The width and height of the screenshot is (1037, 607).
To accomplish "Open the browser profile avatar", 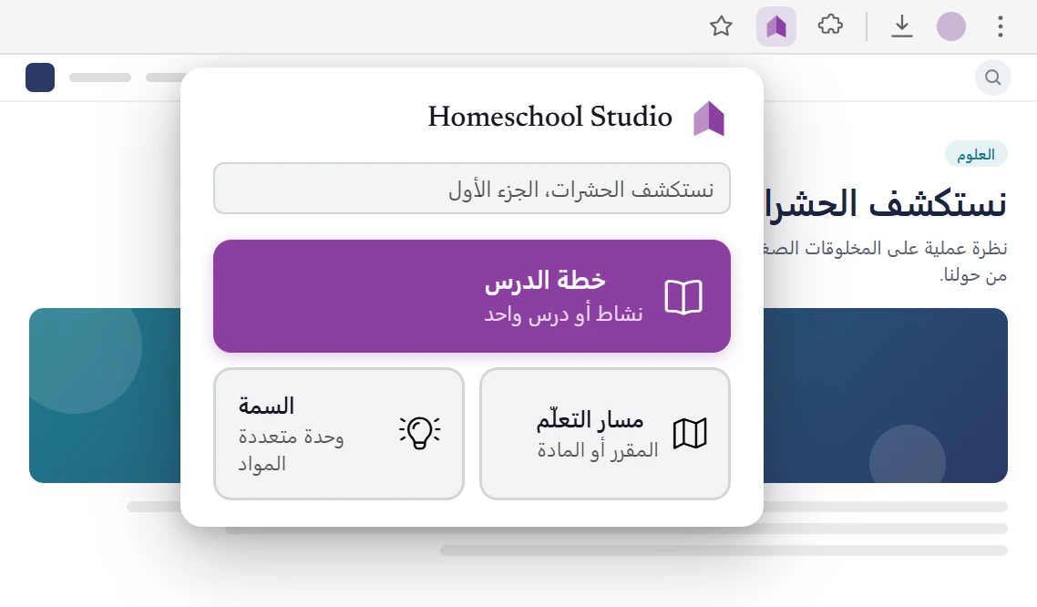I will tap(951, 26).
